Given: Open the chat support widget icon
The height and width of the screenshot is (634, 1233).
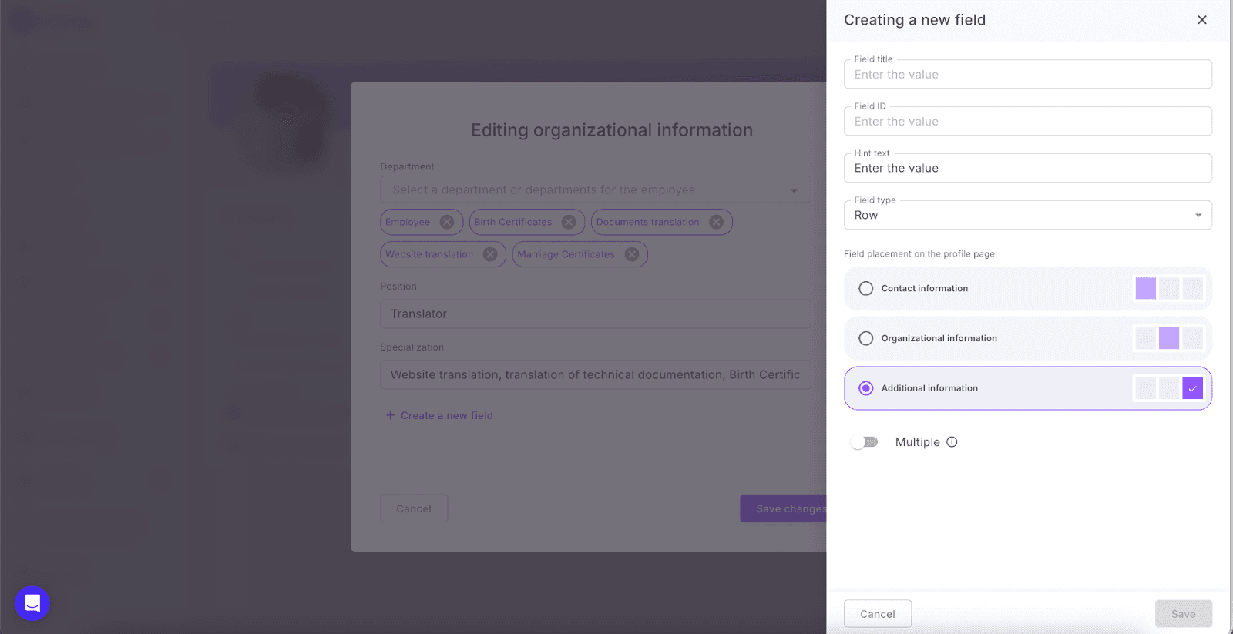Looking at the screenshot, I should point(32,603).
